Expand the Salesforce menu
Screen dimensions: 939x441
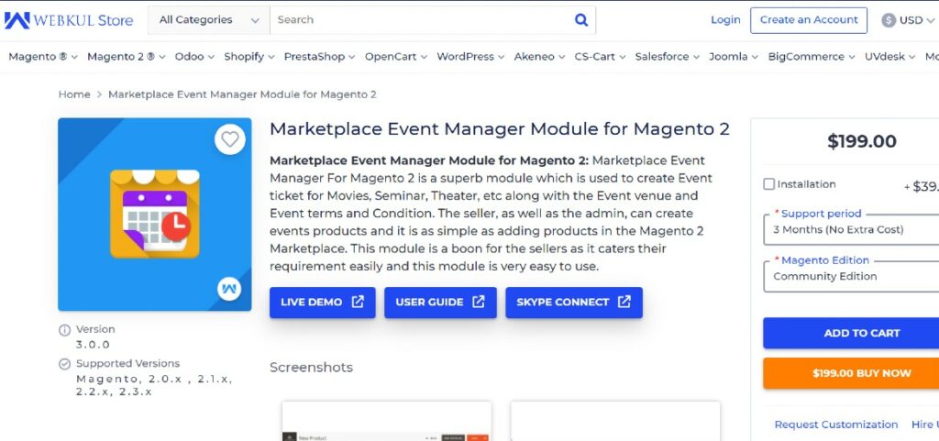pos(668,57)
